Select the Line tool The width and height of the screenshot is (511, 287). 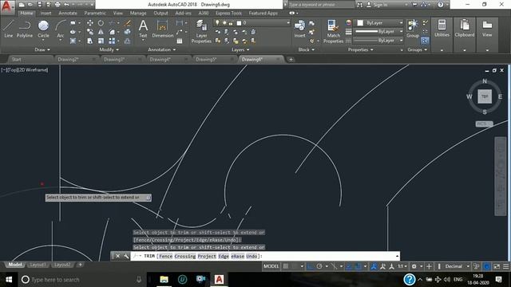click(9, 29)
